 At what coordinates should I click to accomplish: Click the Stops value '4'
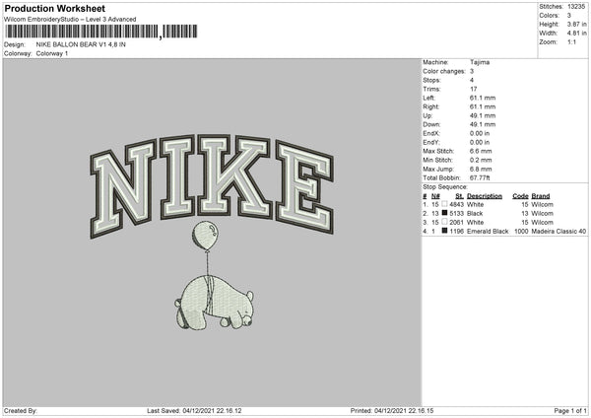coord(472,80)
